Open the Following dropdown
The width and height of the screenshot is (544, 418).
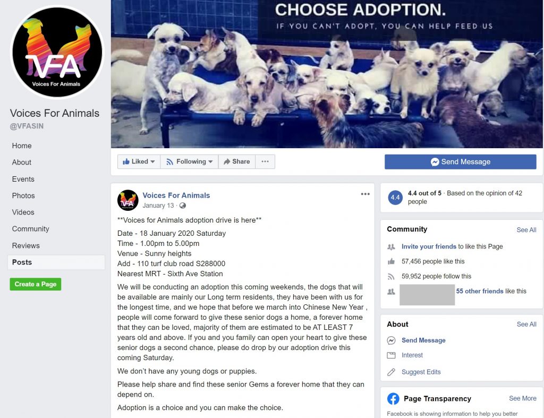point(190,161)
